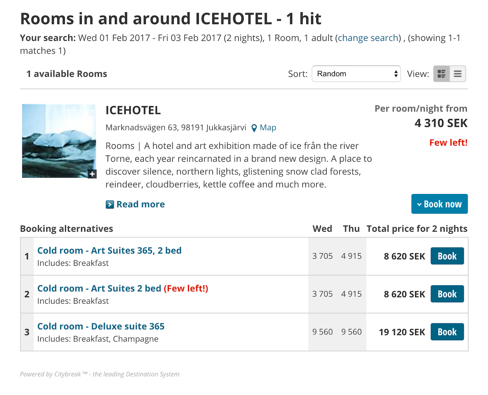The image size is (488, 395).
Task: Switch to compact list view
Action: (458, 74)
